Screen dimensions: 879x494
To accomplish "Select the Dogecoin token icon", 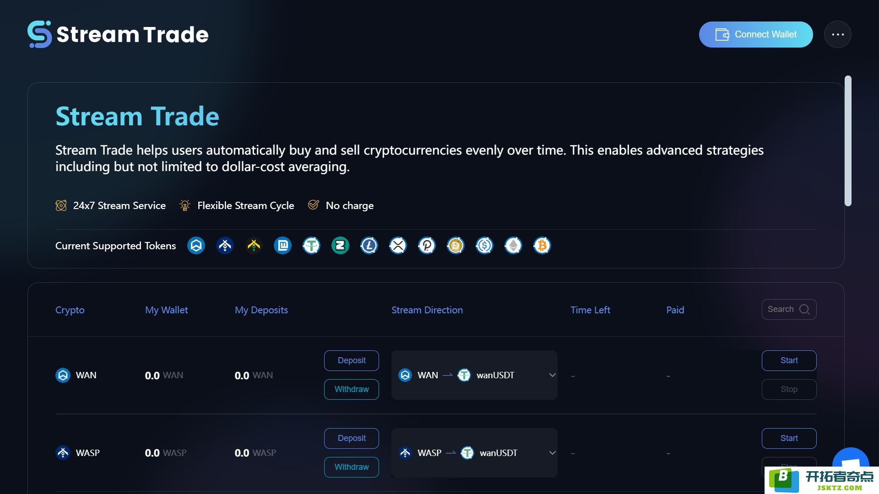I will (455, 246).
